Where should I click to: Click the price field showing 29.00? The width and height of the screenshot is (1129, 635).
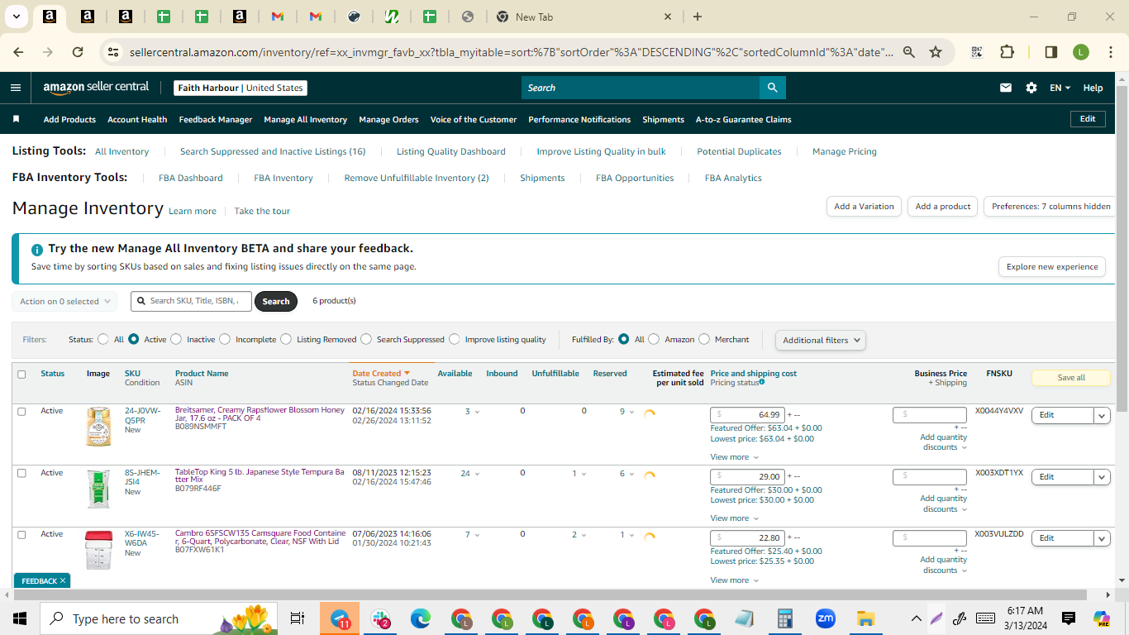[748, 476]
